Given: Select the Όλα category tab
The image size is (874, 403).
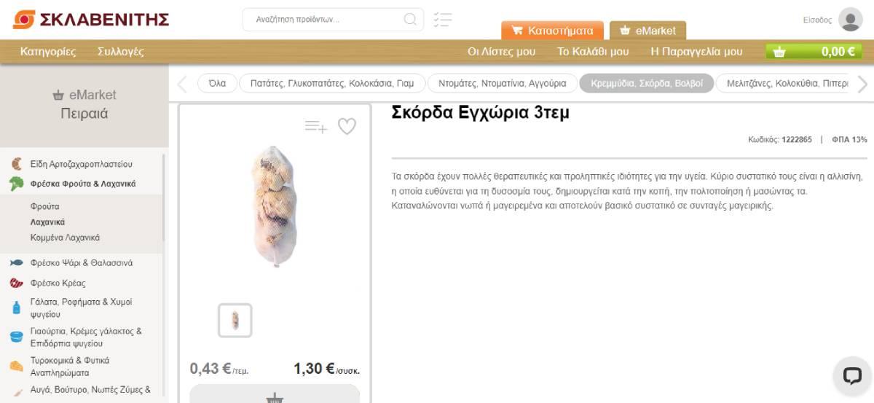Looking at the screenshot, I should (217, 83).
